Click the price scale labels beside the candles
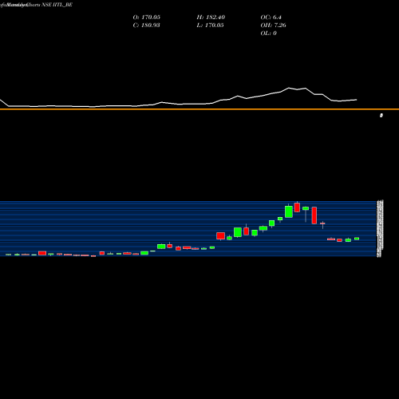The image size is (399, 399). point(380,229)
